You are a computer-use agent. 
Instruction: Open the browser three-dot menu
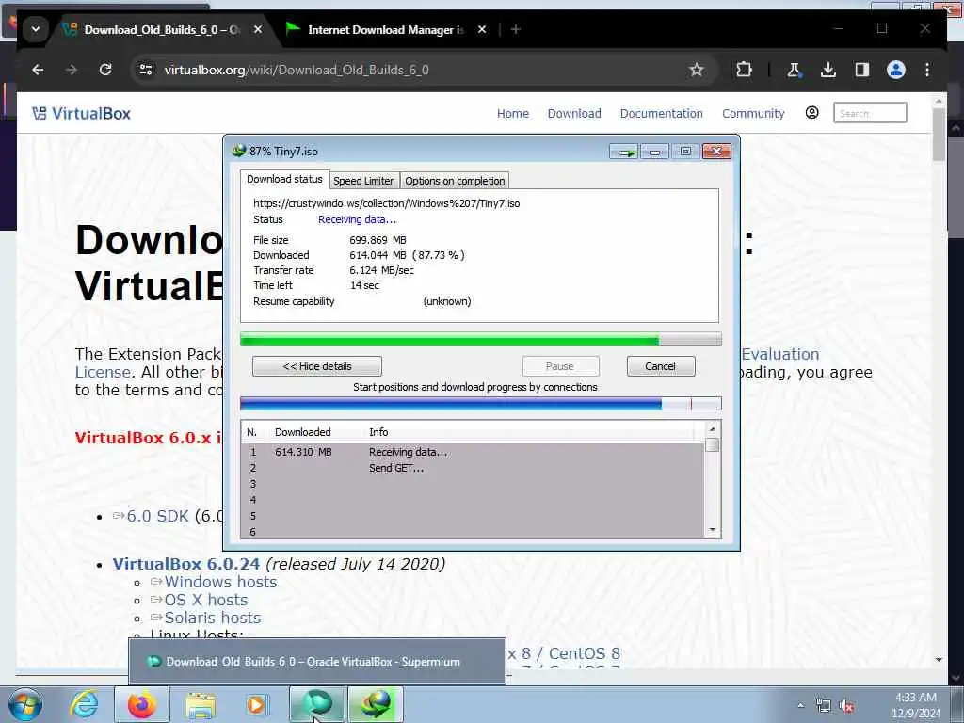927,70
